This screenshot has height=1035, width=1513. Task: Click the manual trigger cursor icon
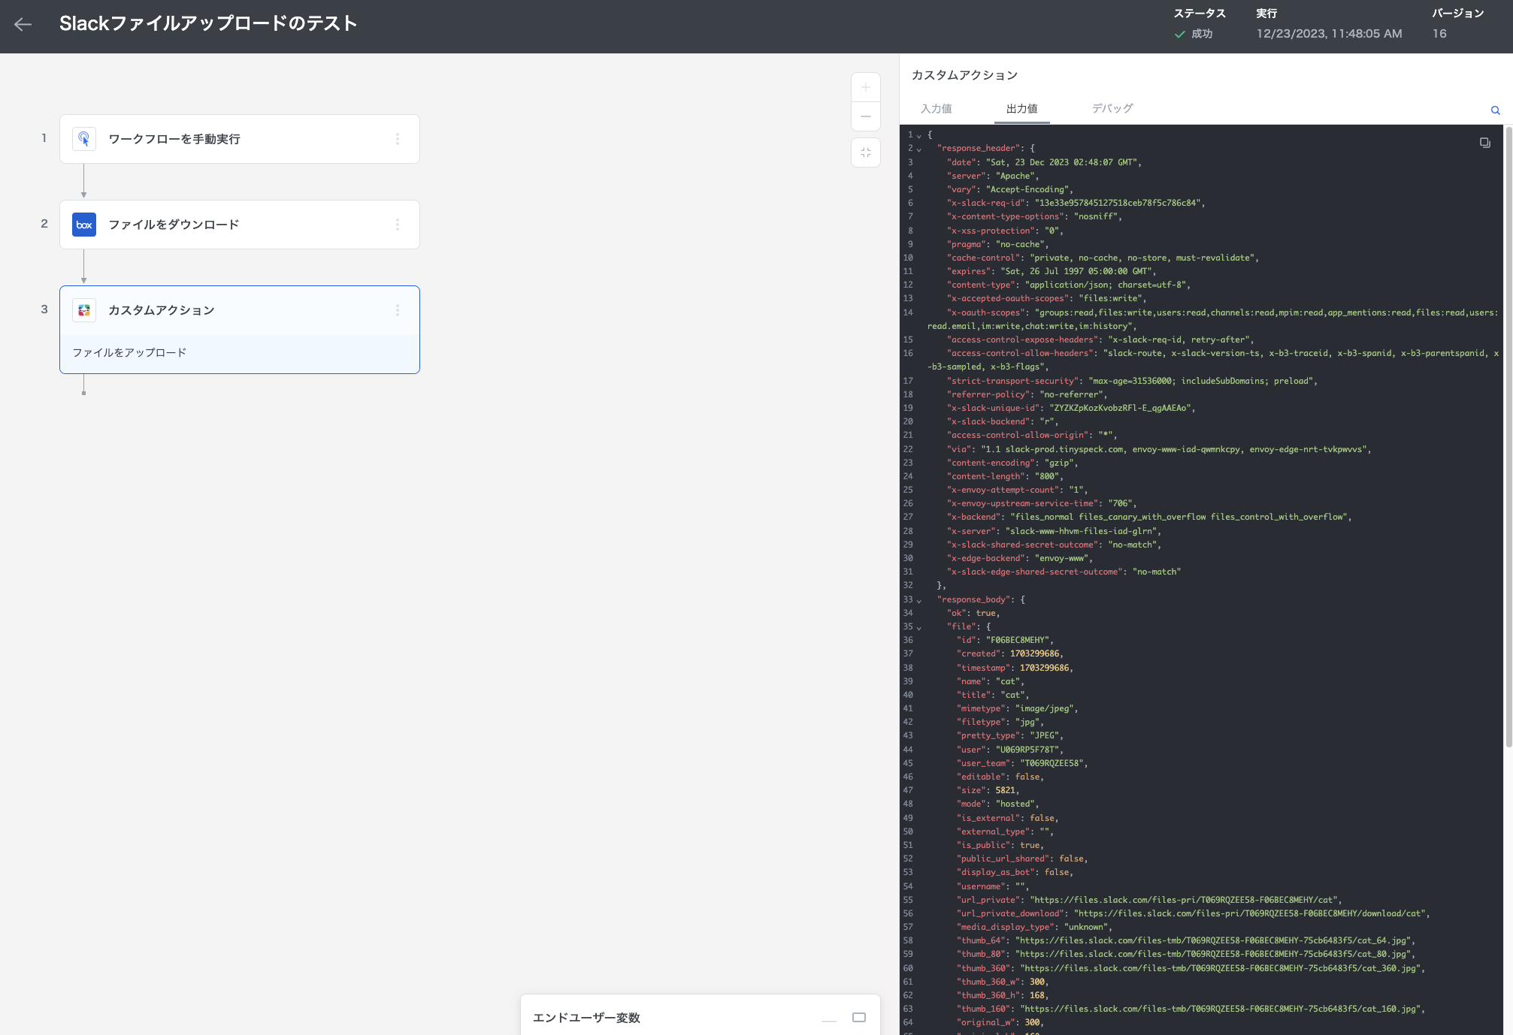84,139
